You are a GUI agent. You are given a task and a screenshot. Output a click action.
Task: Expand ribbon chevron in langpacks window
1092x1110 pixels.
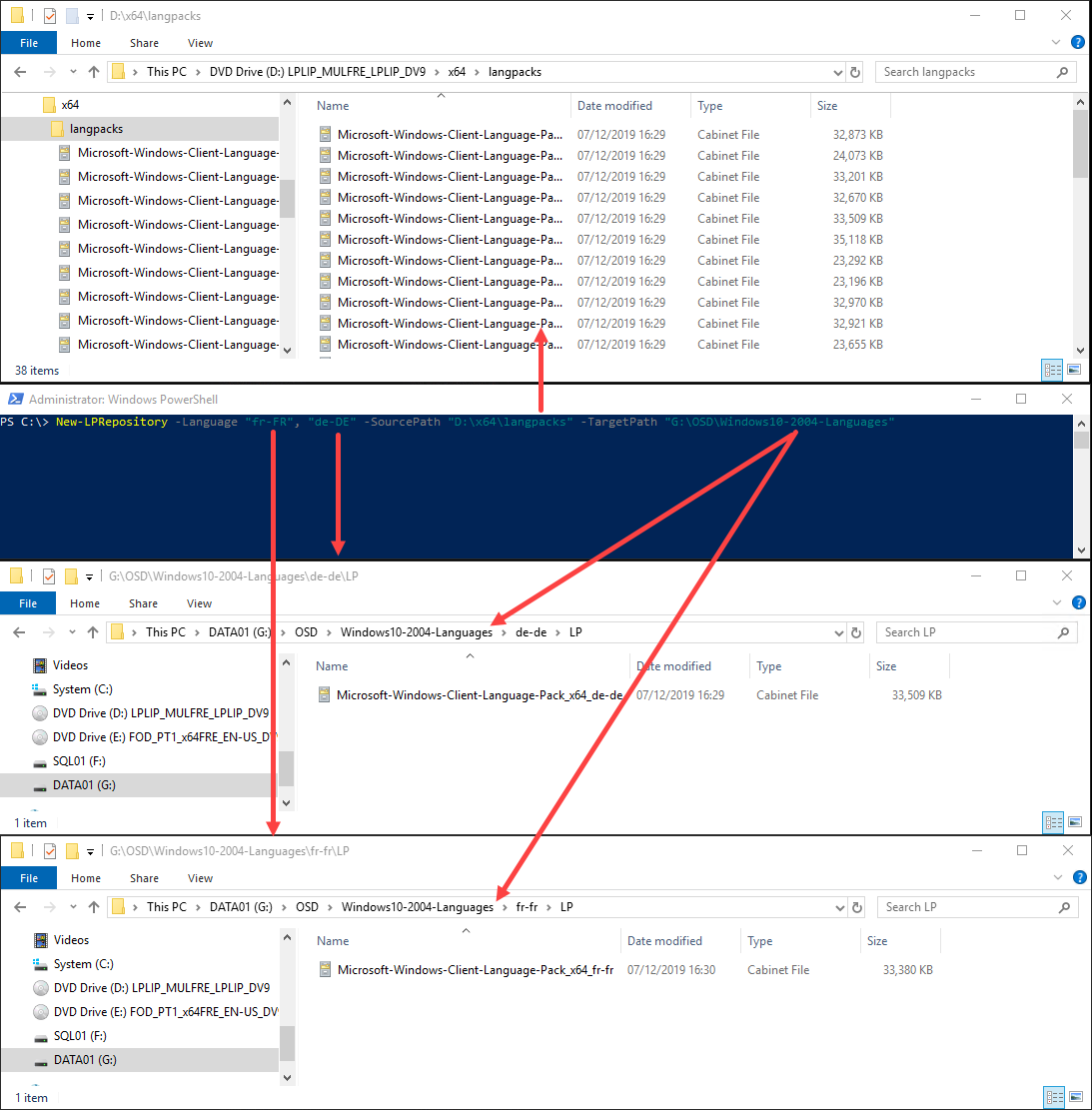click(1056, 43)
